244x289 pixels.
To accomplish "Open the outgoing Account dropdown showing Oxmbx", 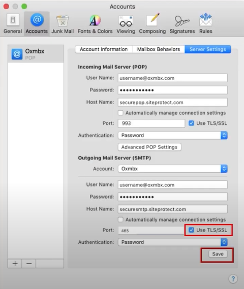I will pyautogui.click(x=173, y=169).
